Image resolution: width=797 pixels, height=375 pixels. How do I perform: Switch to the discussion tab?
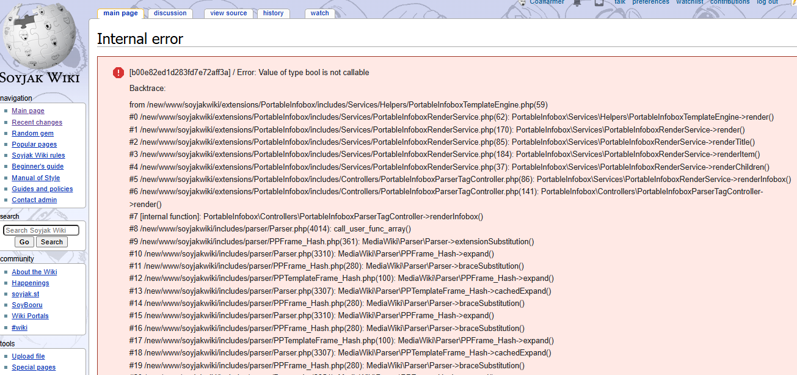point(170,13)
